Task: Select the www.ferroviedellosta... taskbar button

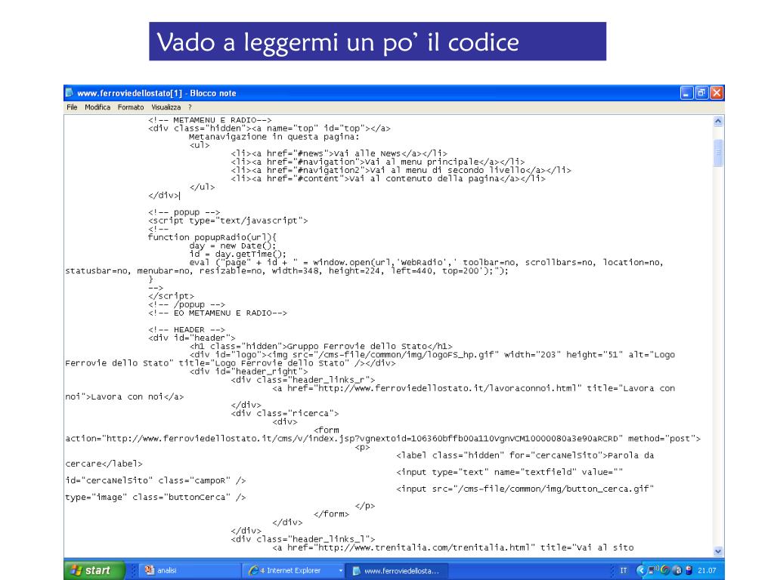Action: click(x=397, y=571)
